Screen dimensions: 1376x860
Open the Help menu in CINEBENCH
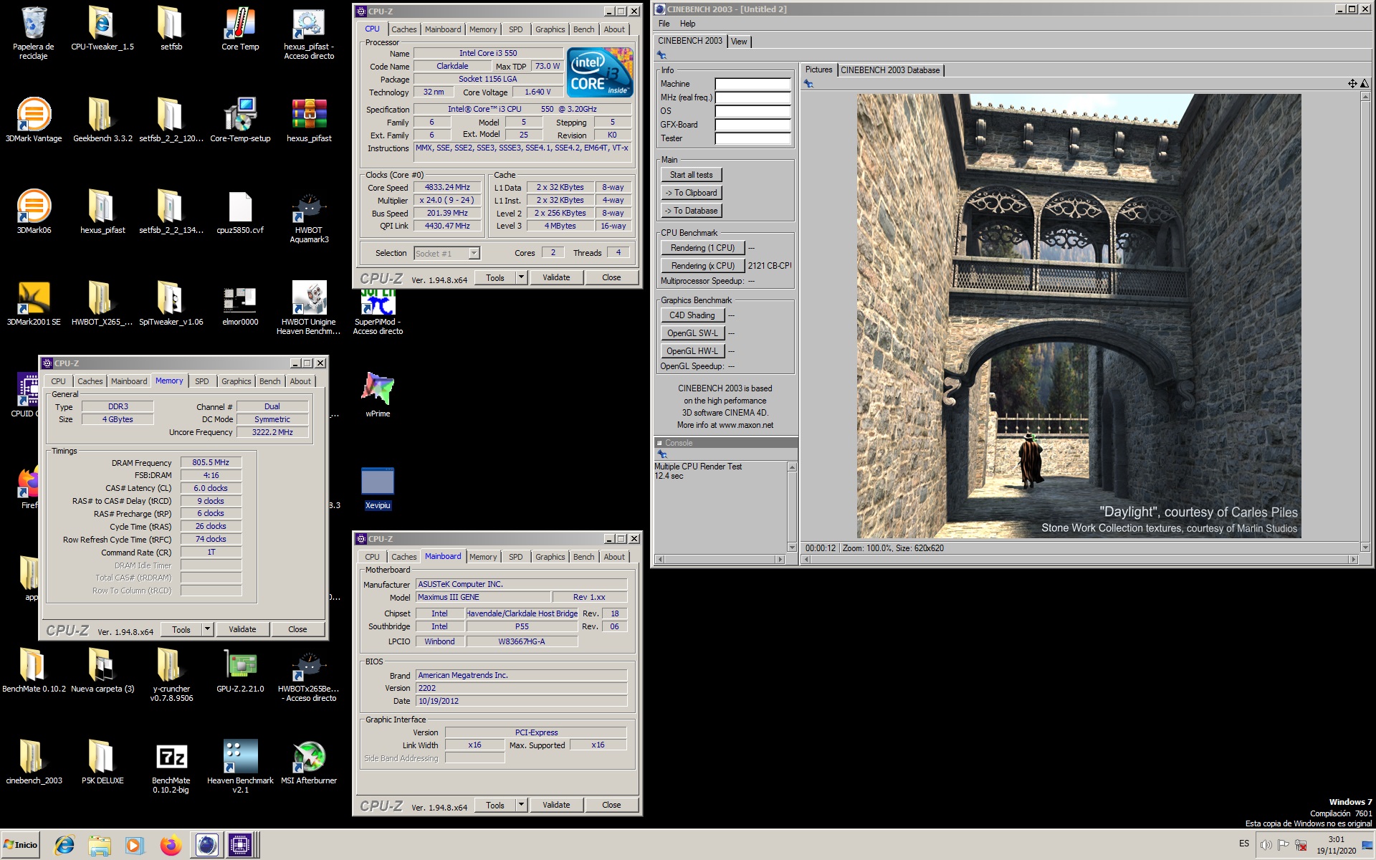[687, 24]
